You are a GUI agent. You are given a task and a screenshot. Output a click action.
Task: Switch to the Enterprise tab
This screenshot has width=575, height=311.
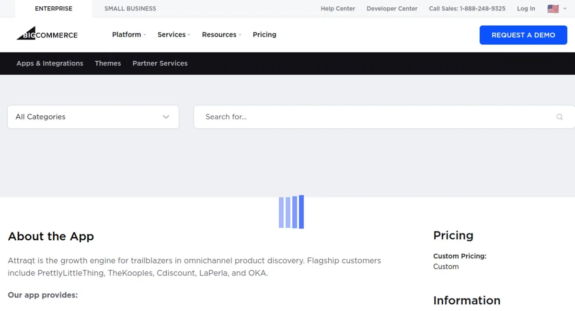(x=53, y=8)
